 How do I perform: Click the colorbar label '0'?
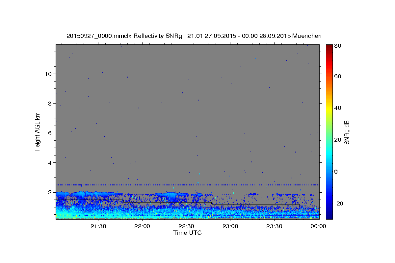pyautogui.click(x=336, y=172)
